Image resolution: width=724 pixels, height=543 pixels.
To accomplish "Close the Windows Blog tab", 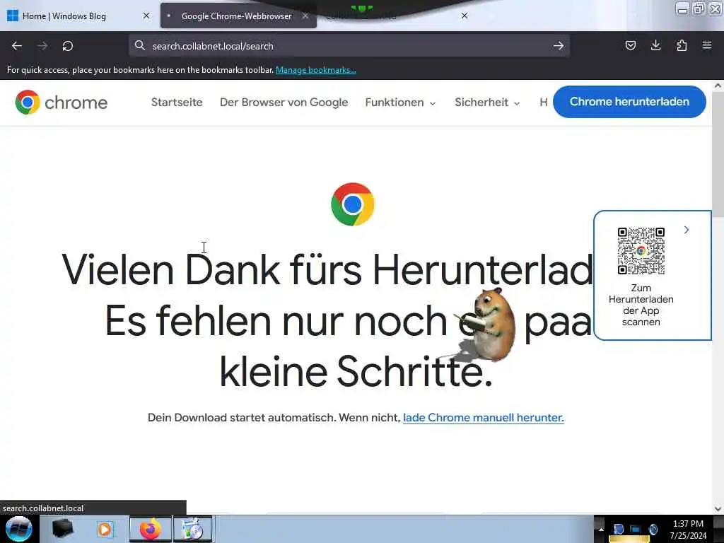I will coord(146,16).
